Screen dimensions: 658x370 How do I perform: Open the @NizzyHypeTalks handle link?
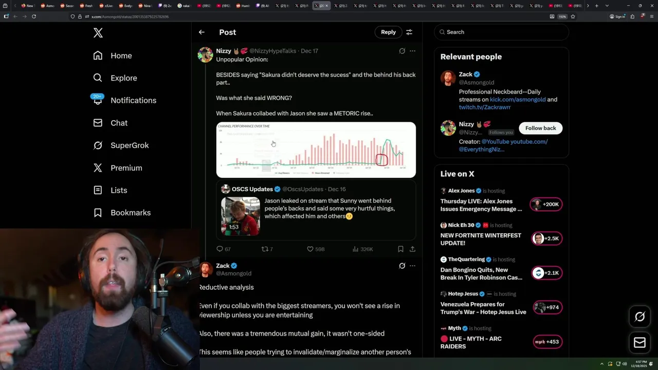point(272,51)
